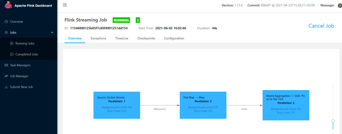Click the Version 1.13.0 text
Viewport: 342px width, 134px height.
point(232,5)
